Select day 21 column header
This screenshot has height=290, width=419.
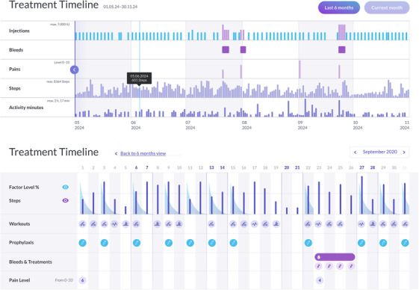297,167
